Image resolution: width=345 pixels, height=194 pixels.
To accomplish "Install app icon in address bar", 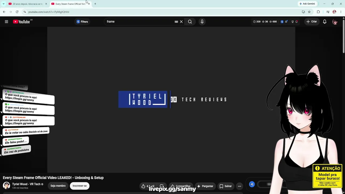I will coord(303,12).
